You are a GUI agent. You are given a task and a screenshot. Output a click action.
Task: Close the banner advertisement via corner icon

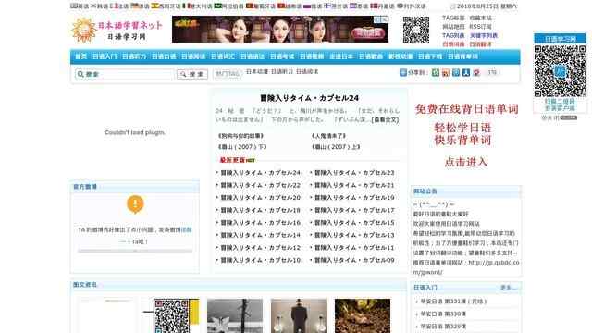coord(384,19)
